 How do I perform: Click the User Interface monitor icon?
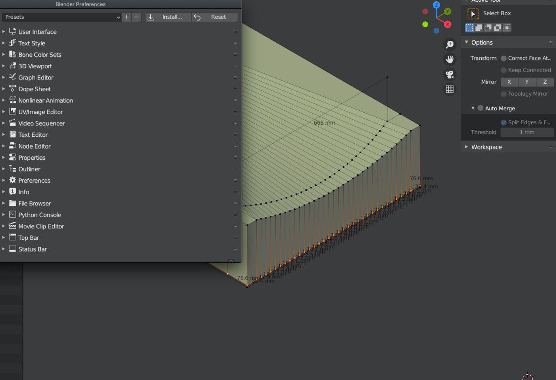[13, 31]
